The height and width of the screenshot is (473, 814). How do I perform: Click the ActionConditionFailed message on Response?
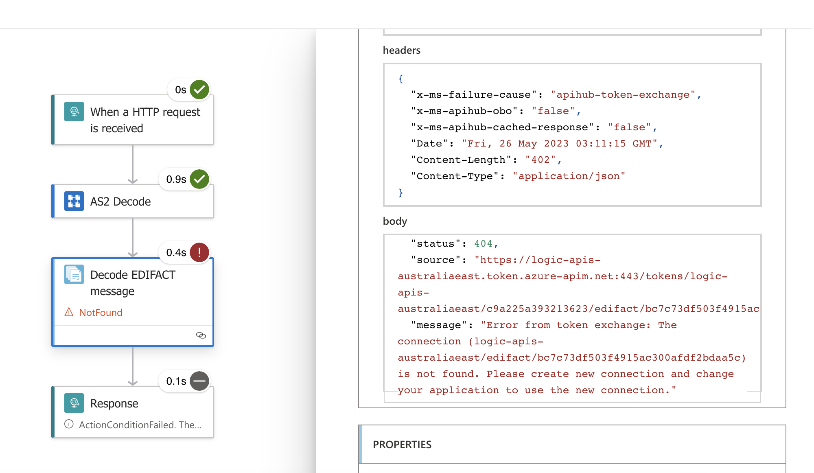(x=140, y=425)
